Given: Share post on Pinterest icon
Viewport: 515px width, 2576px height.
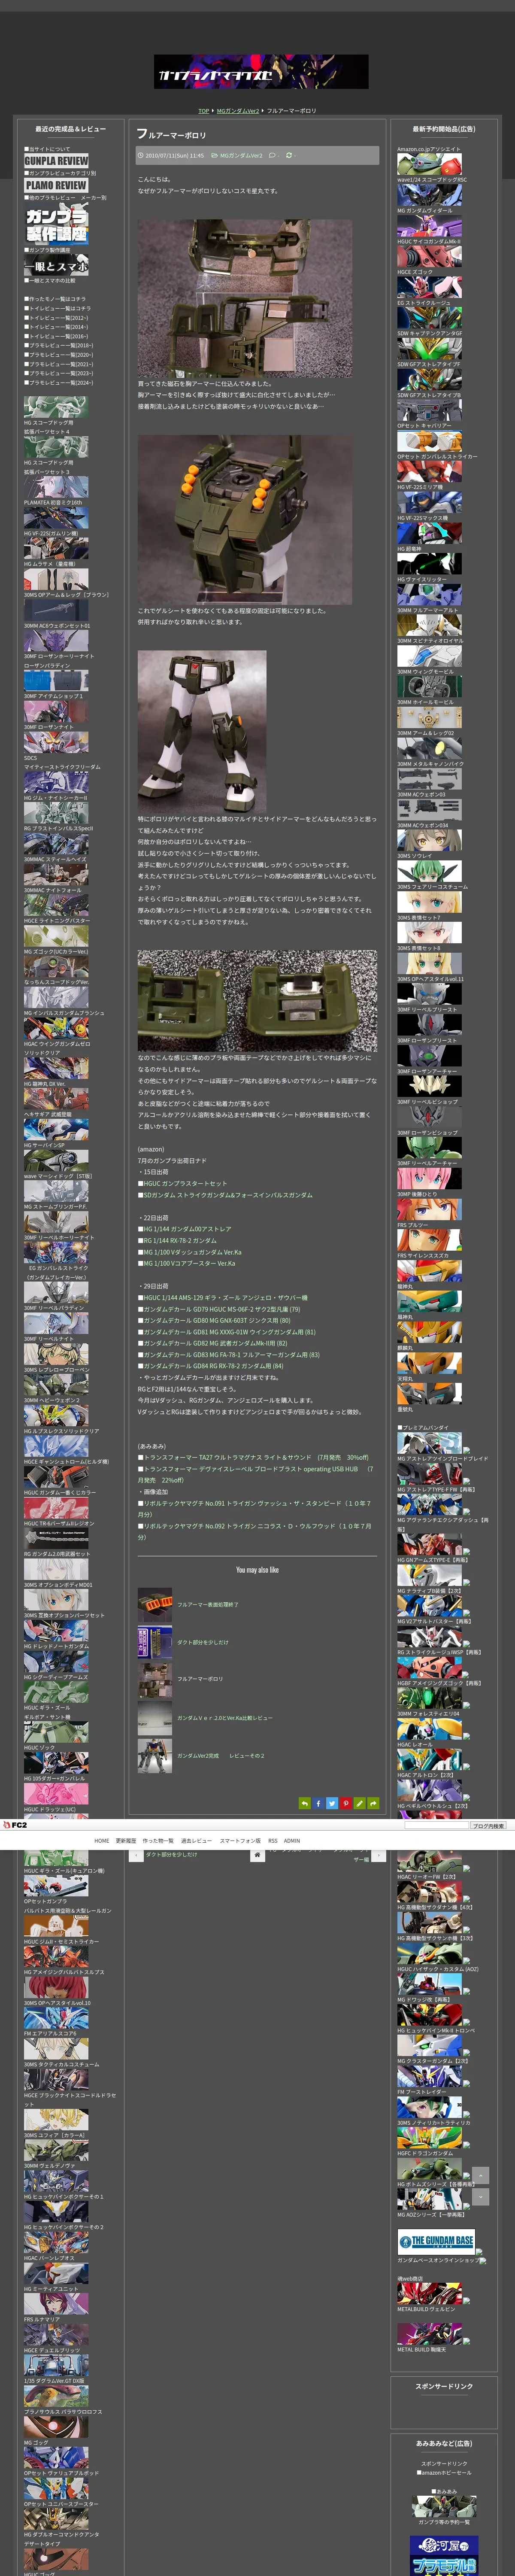Looking at the screenshot, I should click(x=345, y=1803).
